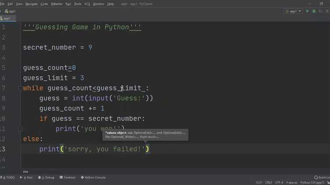
Task: Open the Run tool window at bottom
Action: pyautogui.click(x=26, y=178)
